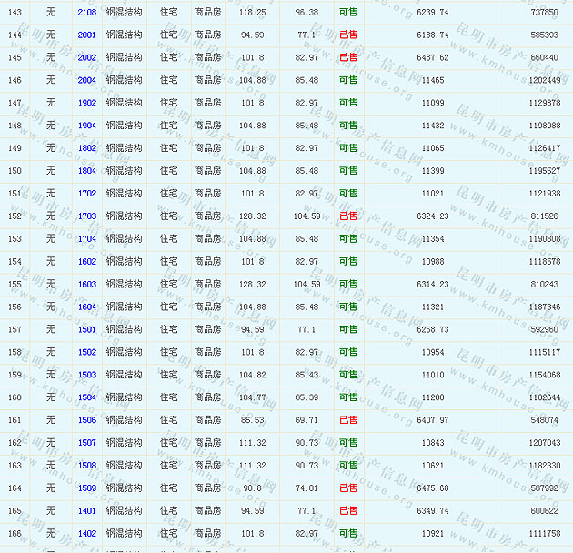Select room 1902 link
573x553 pixels.
pyautogui.click(x=87, y=104)
